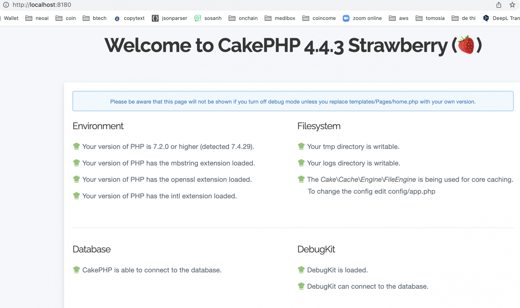Image resolution: width=520 pixels, height=308 pixels.
Task: Open the jsonparser bookmark
Action: pyautogui.click(x=170, y=18)
